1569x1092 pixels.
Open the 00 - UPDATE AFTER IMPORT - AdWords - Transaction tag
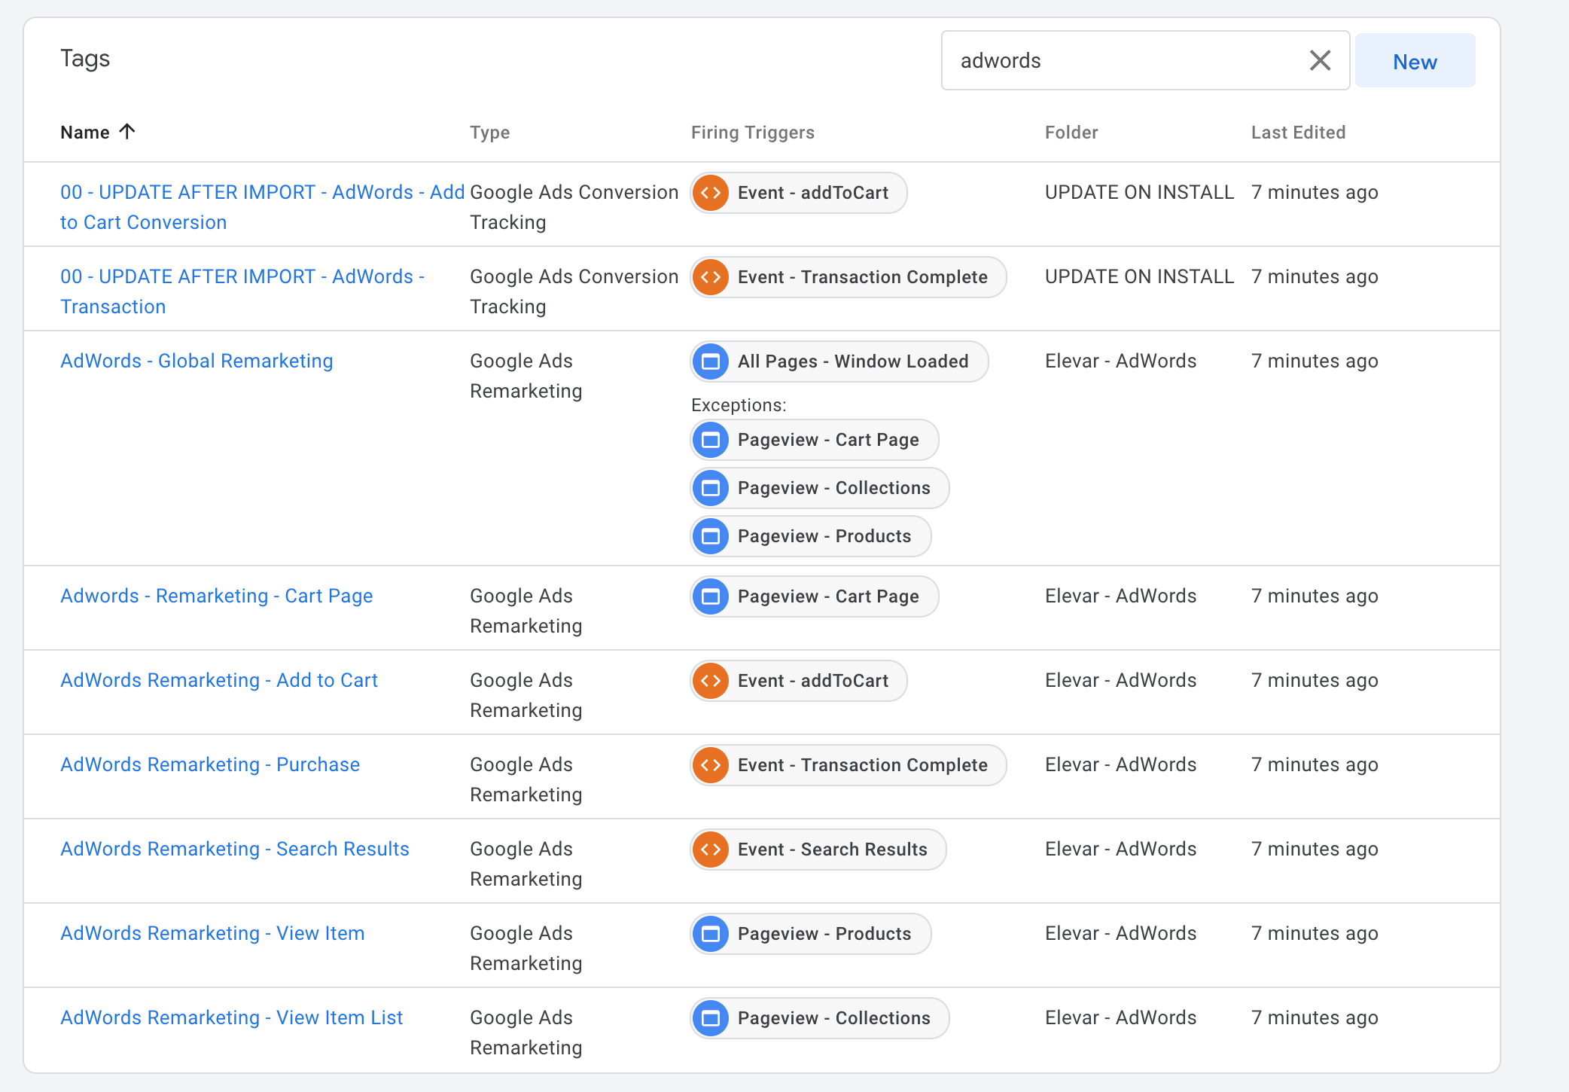click(x=242, y=291)
